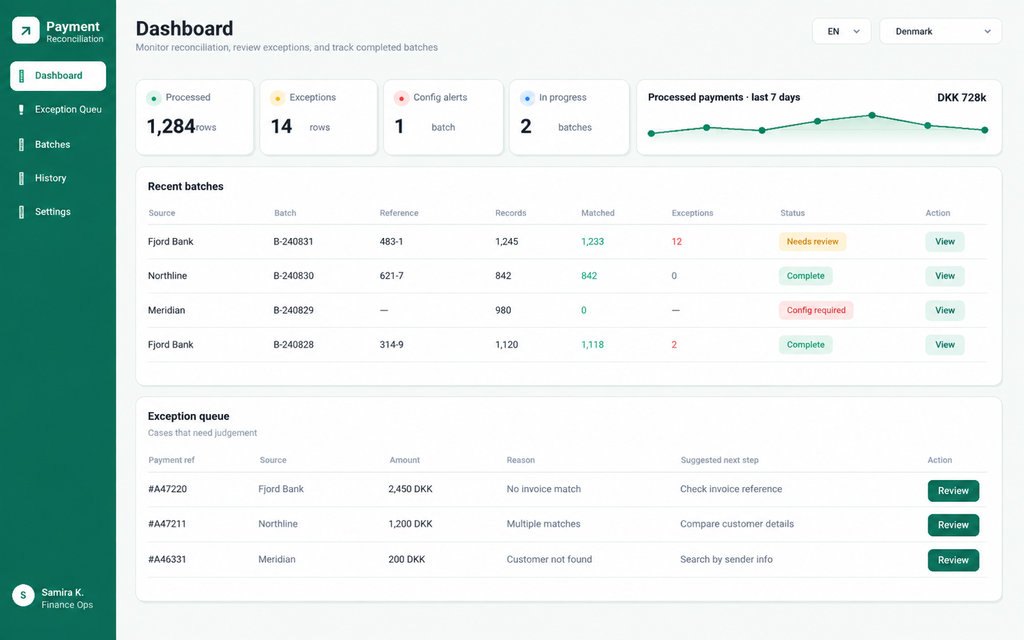Click Customer not found reason
The image size is (1024, 640).
[549, 559]
